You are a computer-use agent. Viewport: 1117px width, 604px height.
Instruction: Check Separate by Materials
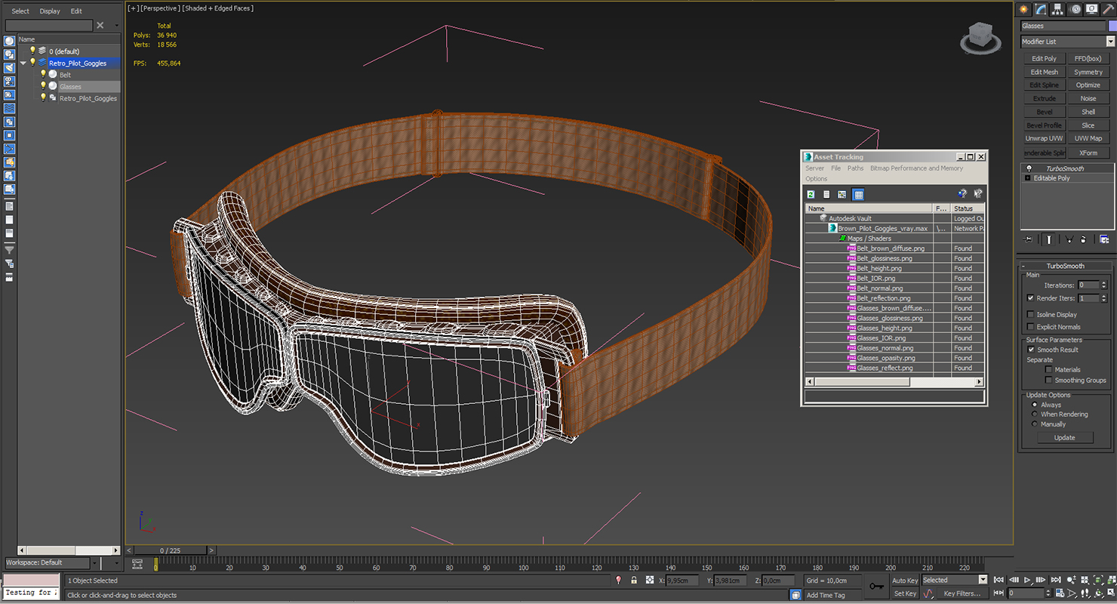[x=1049, y=370]
